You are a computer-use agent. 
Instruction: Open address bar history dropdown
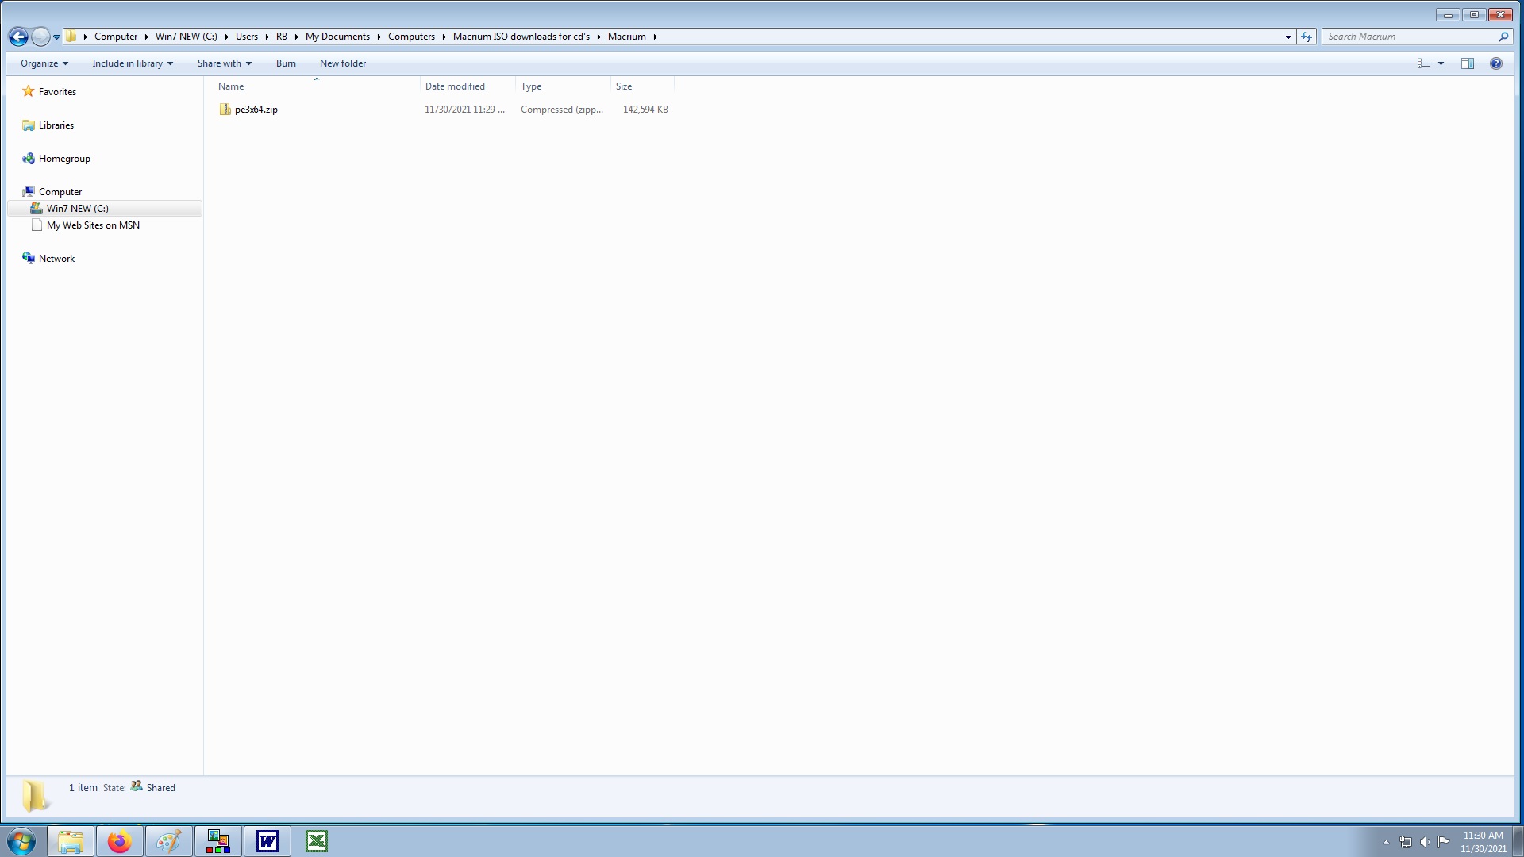(x=1288, y=37)
